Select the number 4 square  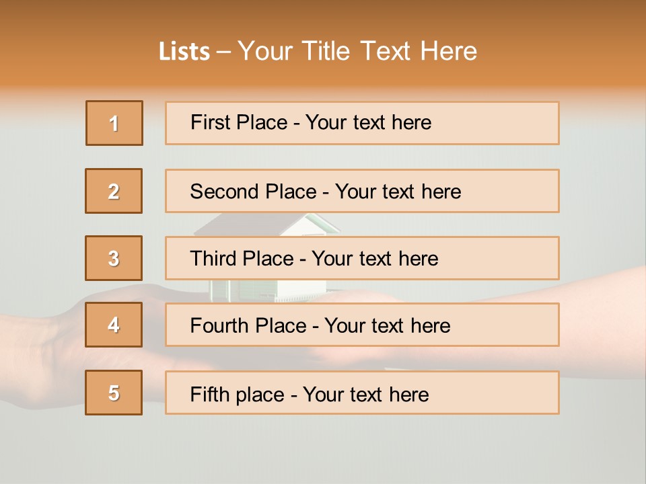point(114,325)
